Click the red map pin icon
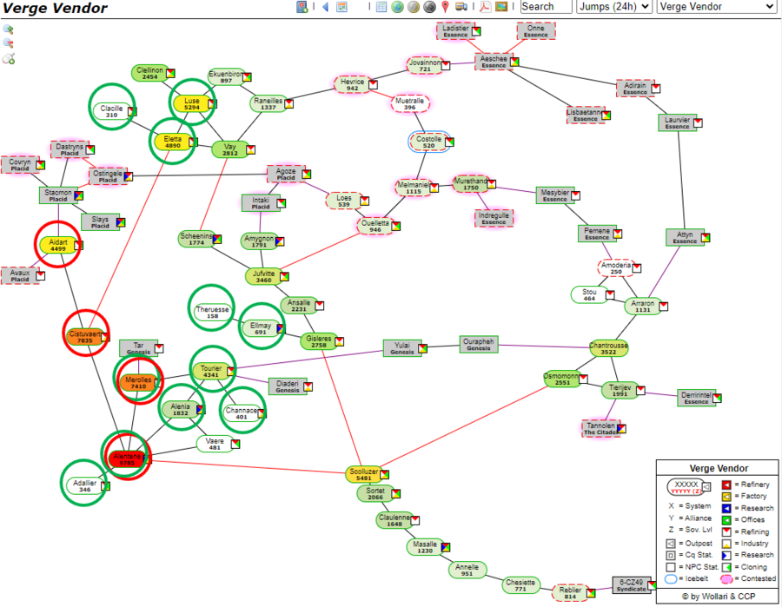The width and height of the screenshot is (782, 607). point(445,7)
